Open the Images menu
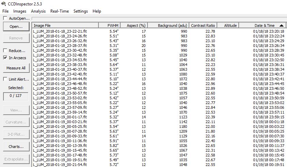 coord(20,11)
